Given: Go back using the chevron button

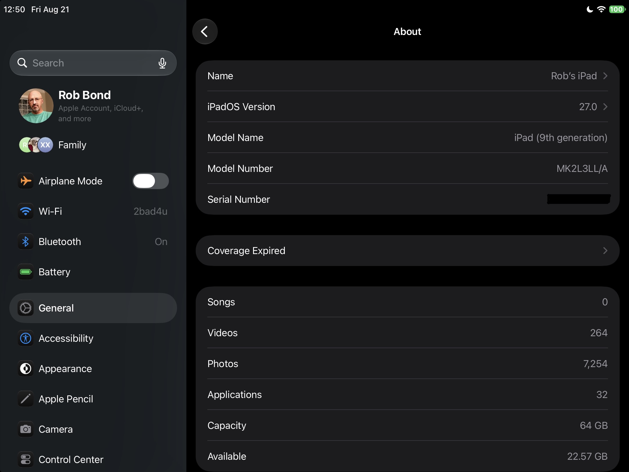Looking at the screenshot, I should pos(205,31).
